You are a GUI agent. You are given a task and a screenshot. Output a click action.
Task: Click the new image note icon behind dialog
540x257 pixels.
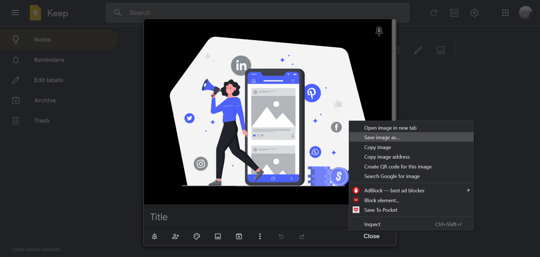[x=441, y=50]
